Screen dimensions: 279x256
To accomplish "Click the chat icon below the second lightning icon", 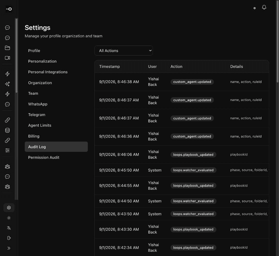I will [x=7, y=104].
